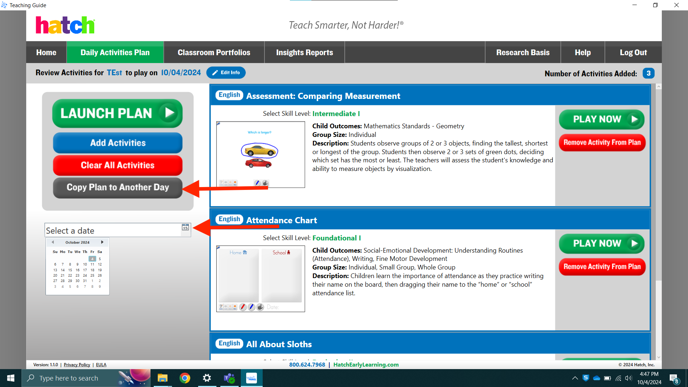Go to next month in calendar
Viewport: 688px width, 387px height.
[x=102, y=242]
